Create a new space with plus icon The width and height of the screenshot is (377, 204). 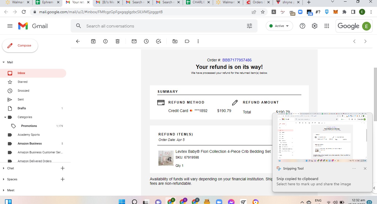63,179
